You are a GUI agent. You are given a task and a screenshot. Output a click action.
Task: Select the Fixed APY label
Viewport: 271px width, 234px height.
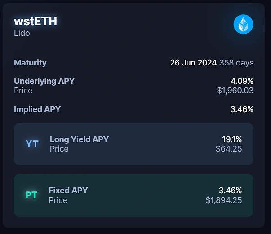pos(68,191)
